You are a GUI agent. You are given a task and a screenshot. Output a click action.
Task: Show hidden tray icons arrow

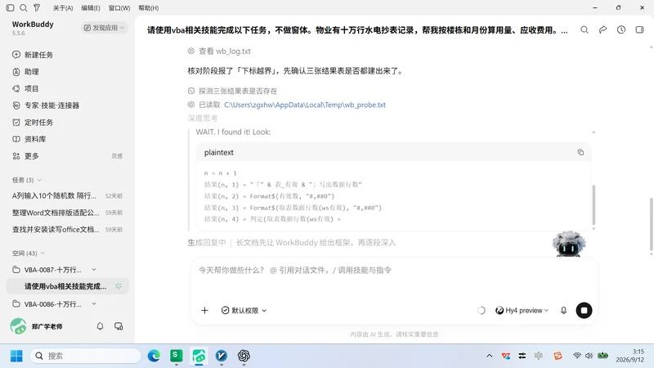coord(489,356)
